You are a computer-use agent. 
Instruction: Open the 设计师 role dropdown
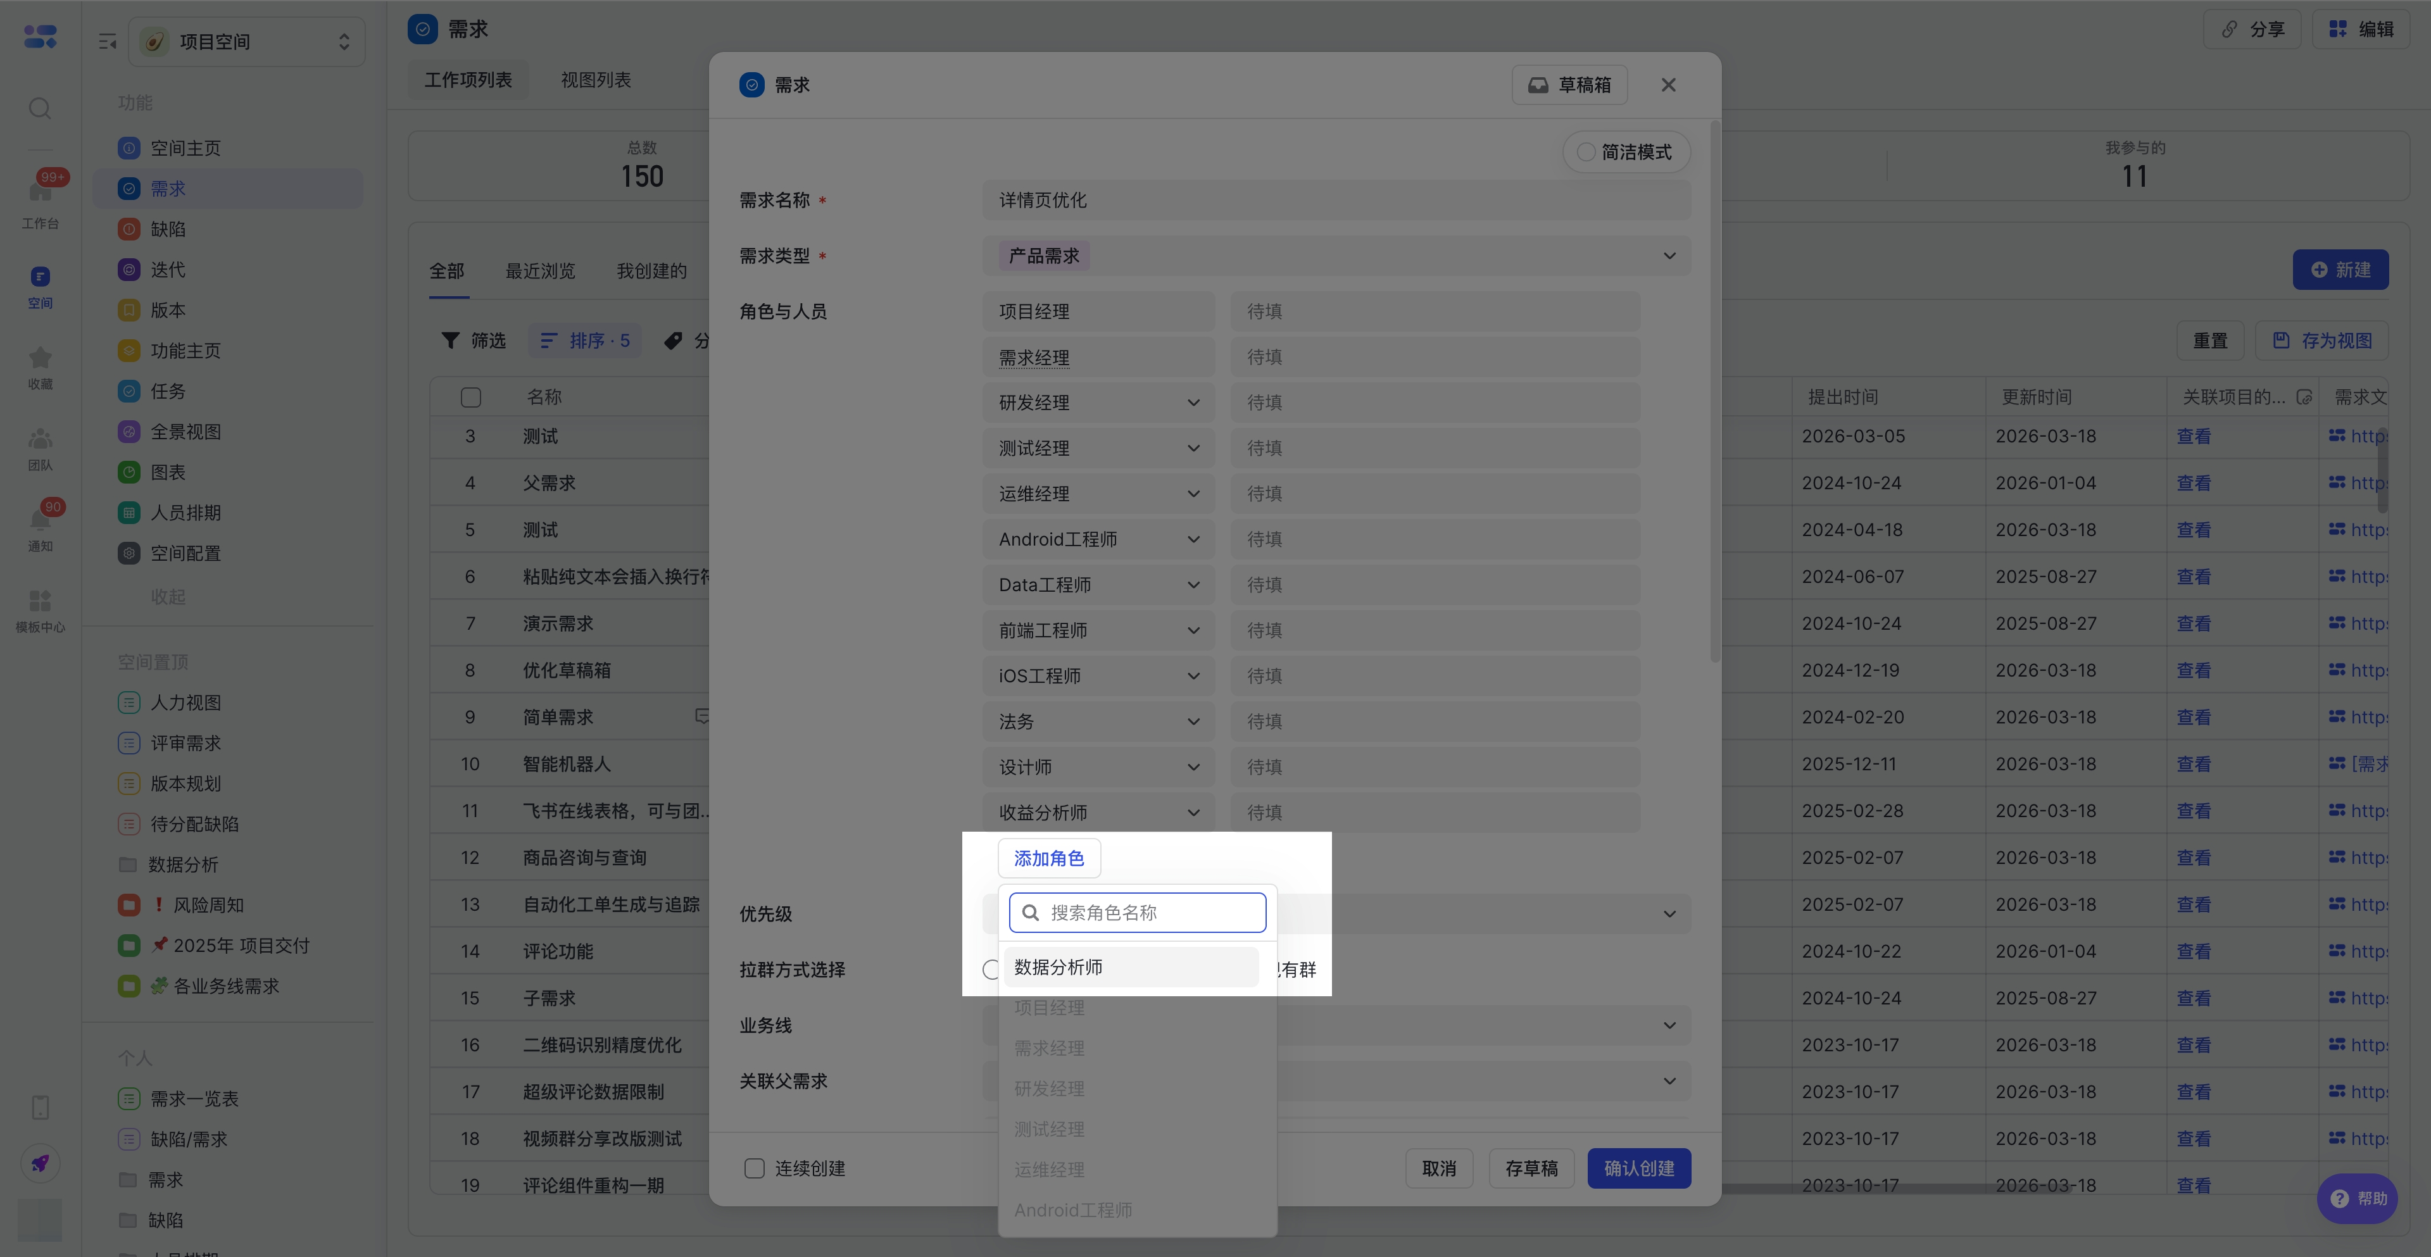(1098, 767)
